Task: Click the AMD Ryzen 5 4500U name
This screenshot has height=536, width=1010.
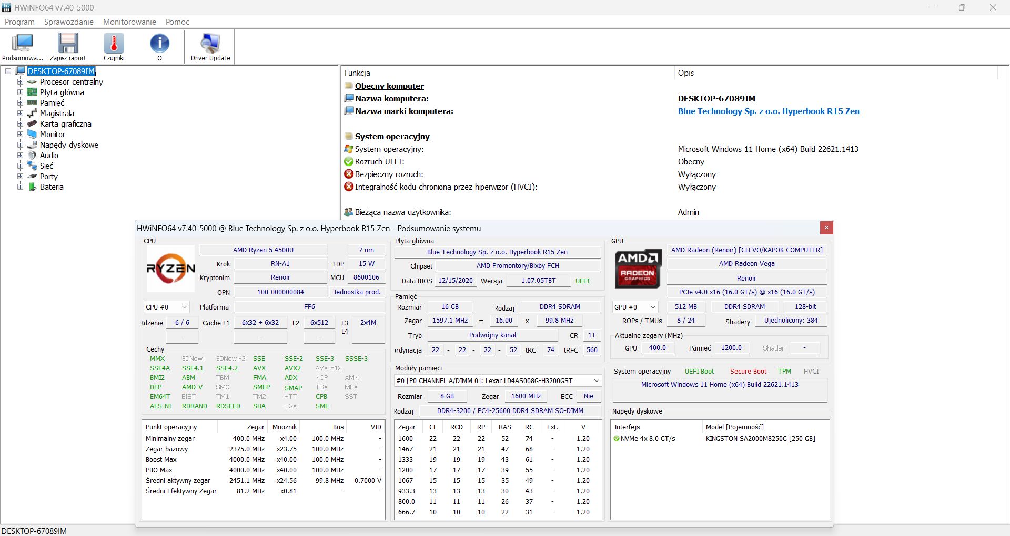Action: pos(264,250)
